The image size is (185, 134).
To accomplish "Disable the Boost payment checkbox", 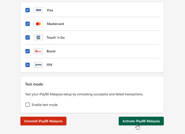I will tap(27, 51).
